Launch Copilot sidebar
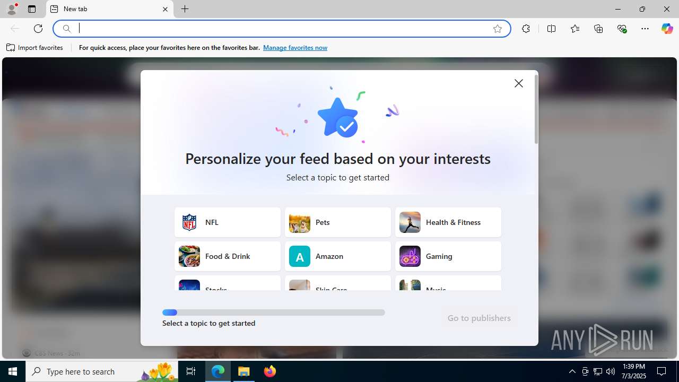 pos(667,29)
